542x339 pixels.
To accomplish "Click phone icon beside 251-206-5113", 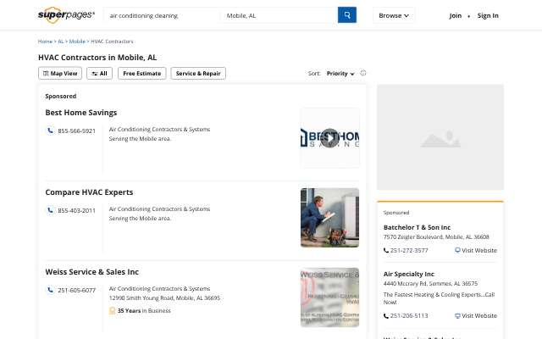I will click(x=386, y=316).
